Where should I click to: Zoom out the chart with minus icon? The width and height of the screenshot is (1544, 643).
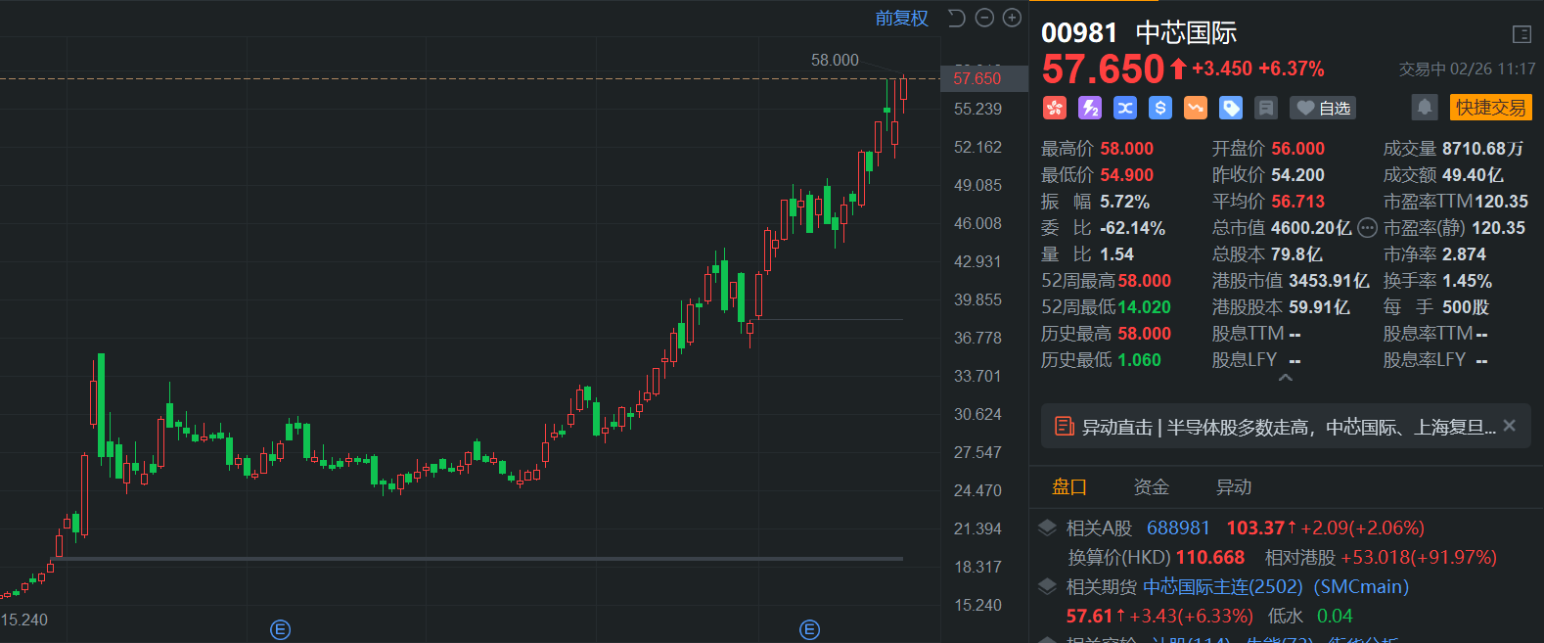coord(985,18)
